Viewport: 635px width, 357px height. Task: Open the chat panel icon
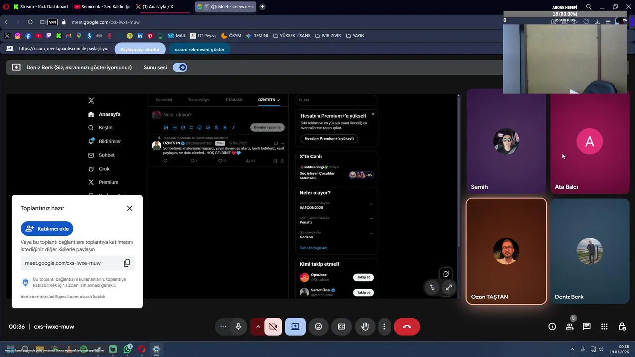(587, 327)
